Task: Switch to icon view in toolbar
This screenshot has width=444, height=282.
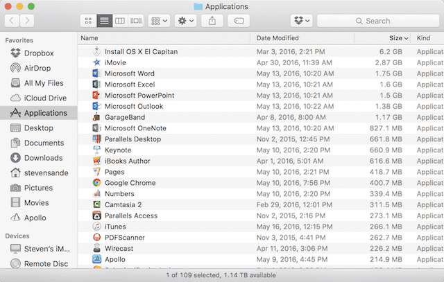Action: pos(88,21)
